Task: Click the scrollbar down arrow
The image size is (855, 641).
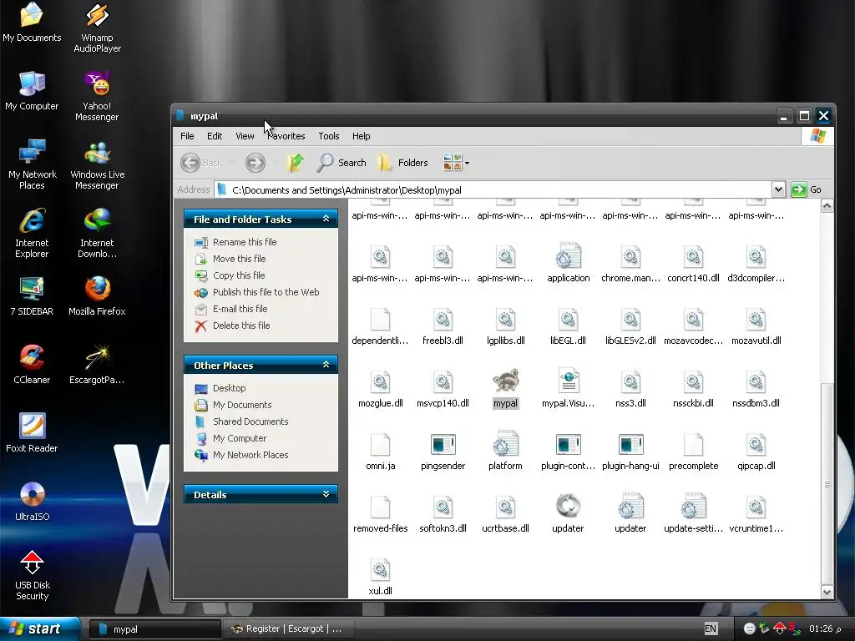Action: coord(827,592)
